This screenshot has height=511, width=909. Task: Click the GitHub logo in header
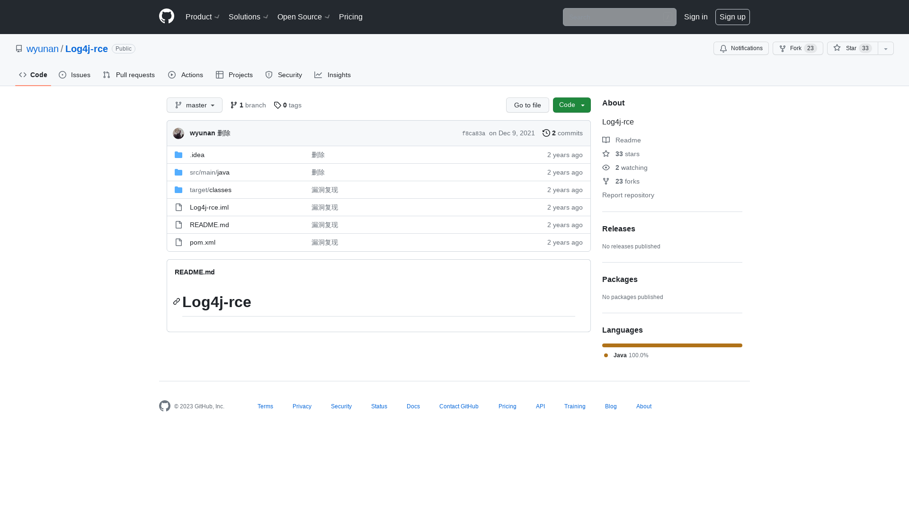[x=167, y=17]
